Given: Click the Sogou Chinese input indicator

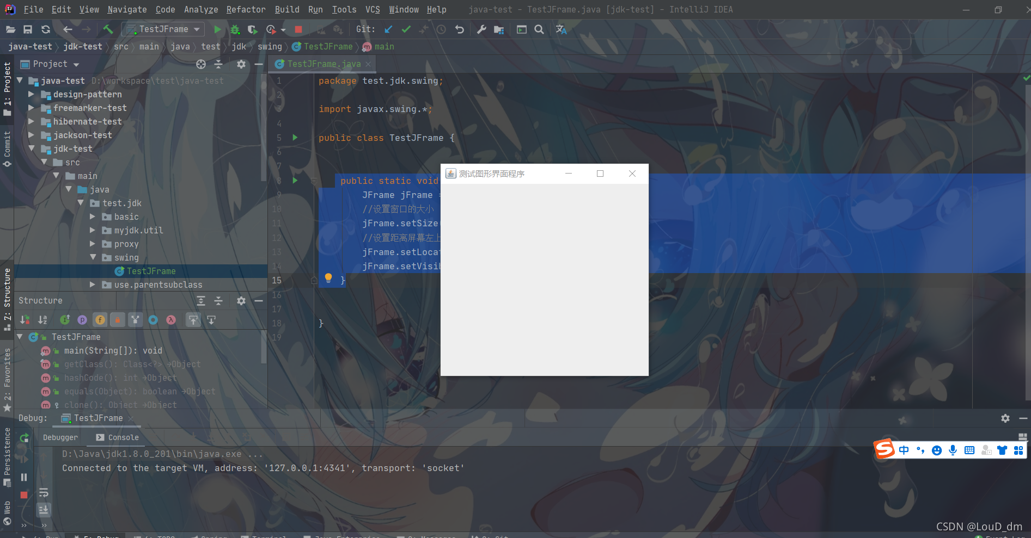Looking at the screenshot, I should pyautogui.click(x=904, y=450).
